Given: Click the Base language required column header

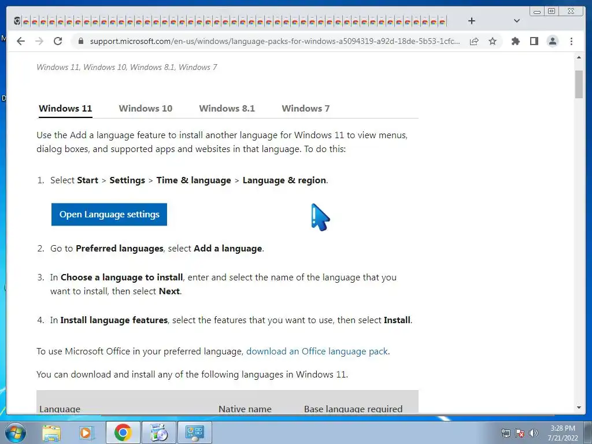Looking at the screenshot, I should [353, 409].
